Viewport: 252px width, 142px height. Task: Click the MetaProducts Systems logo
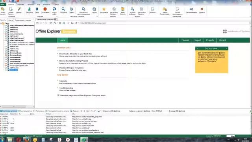236,32
